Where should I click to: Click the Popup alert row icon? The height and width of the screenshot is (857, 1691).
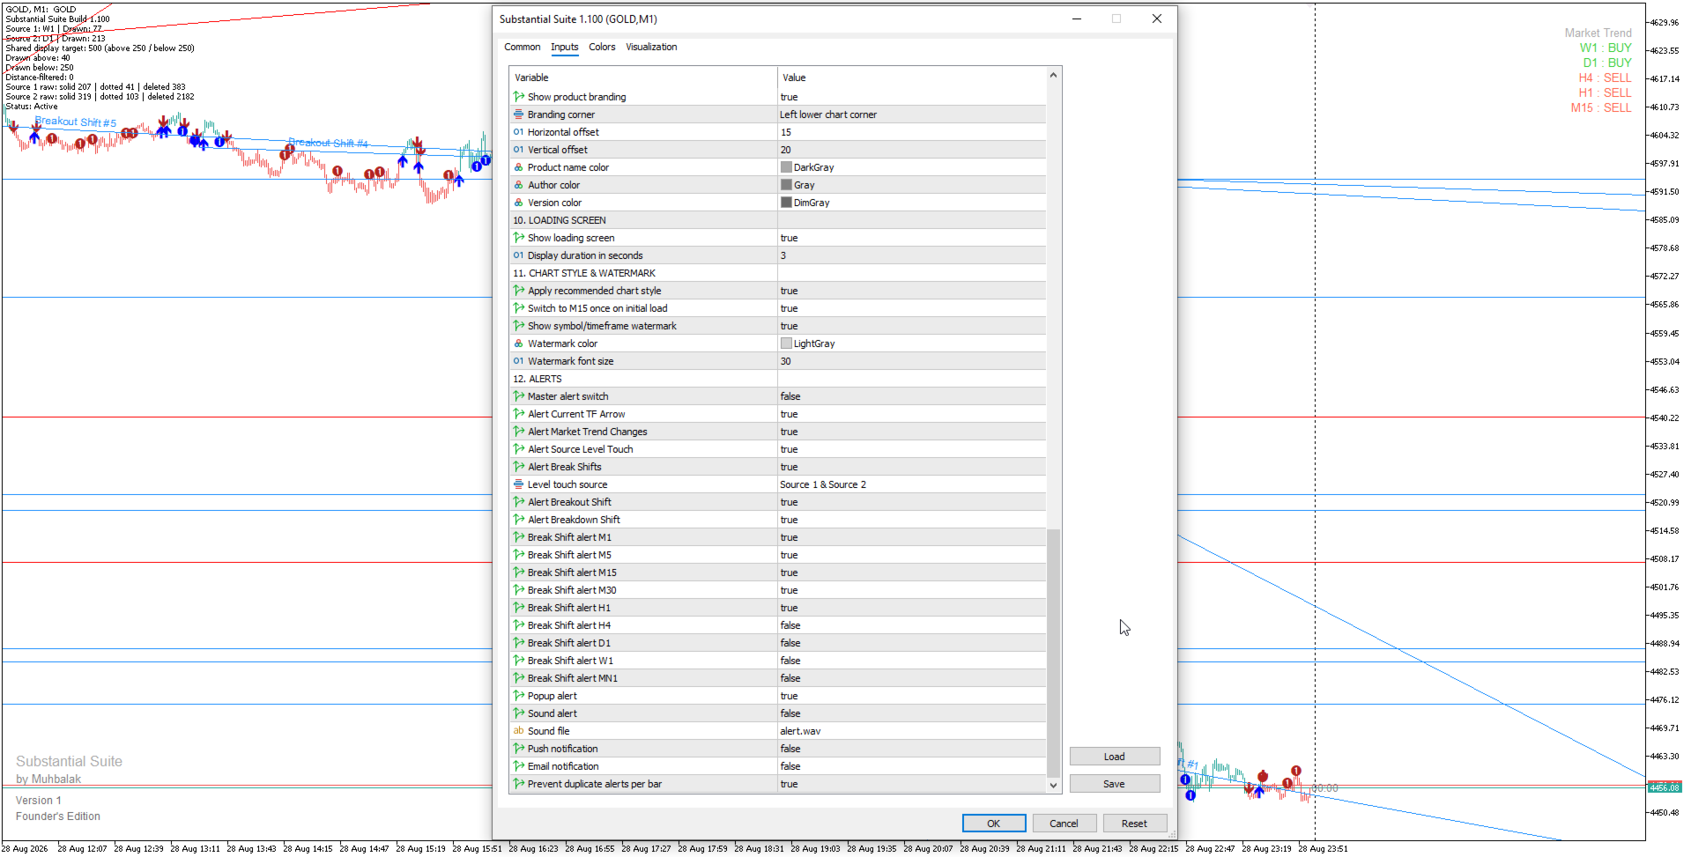coord(519,696)
